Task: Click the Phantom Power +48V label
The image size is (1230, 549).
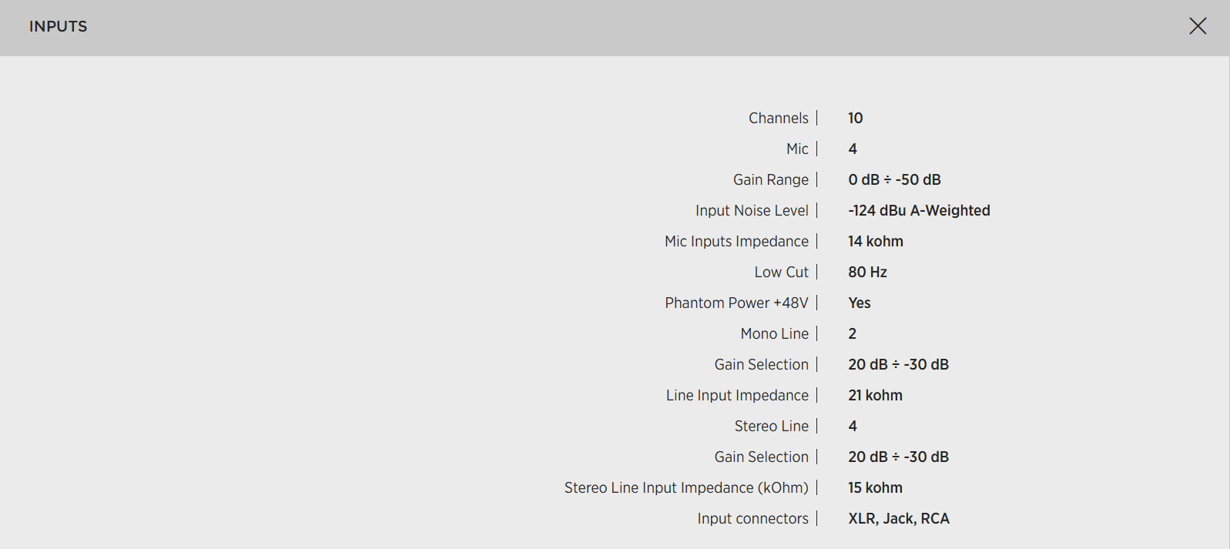Action: tap(736, 303)
